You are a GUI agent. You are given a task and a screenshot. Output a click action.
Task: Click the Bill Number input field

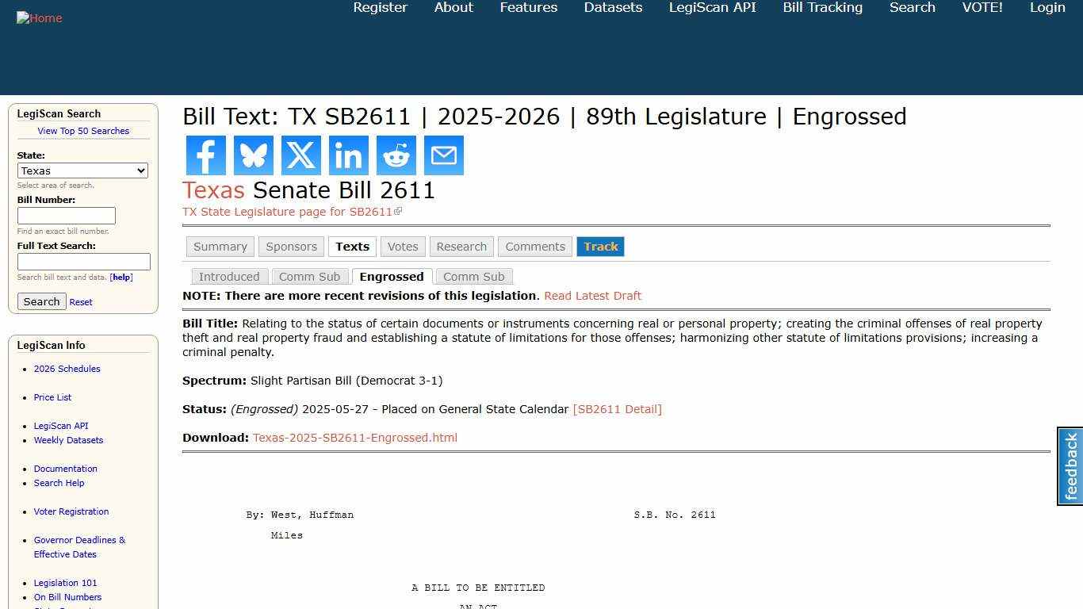pos(66,215)
